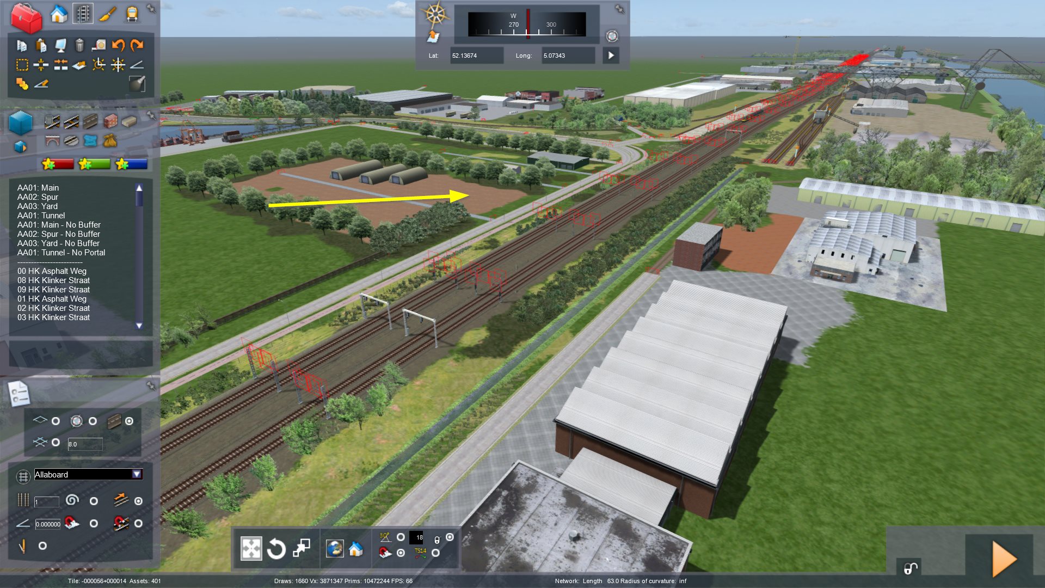Screen dimensions: 1045x588
Task: Expand the small blue cube filter flyout
Action: pyautogui.click(x=20, y=147)
